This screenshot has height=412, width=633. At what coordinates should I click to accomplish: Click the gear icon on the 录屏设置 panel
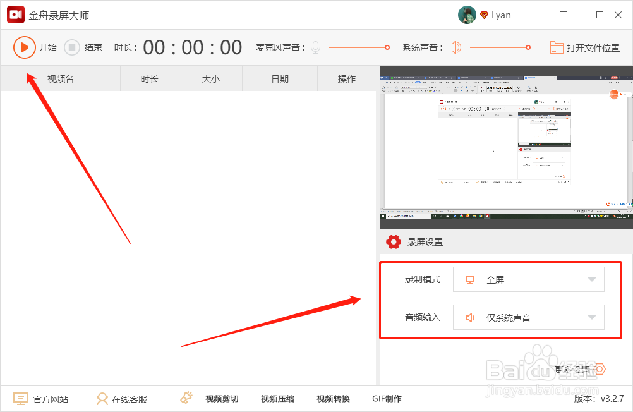tap(394, 241)
